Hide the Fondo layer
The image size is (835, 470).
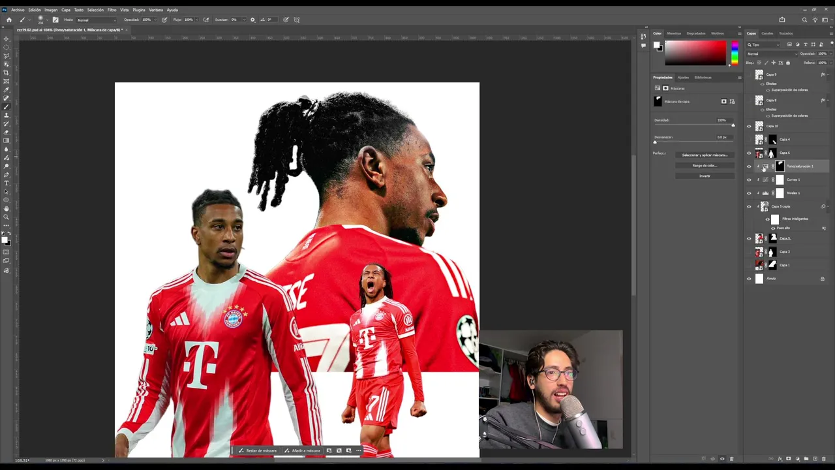point(749,279)
